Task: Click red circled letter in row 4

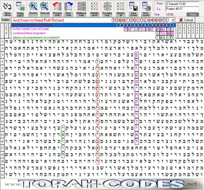Action: [x=97, y=61]
